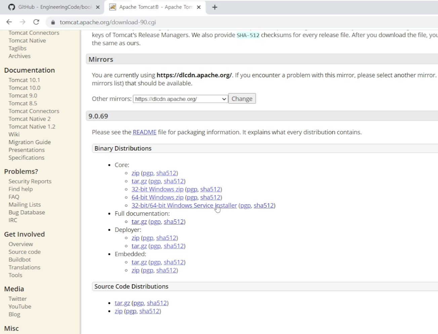Open the Source code sidebar link
The height and width of the screenshot is (334, 438).
(x=25, y=252)
